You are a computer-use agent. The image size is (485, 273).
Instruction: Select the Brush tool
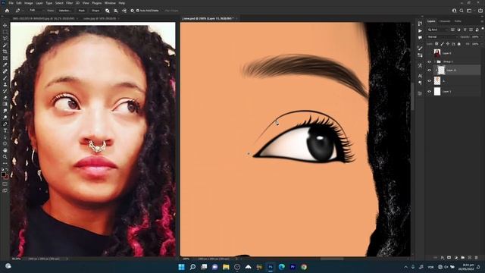[5, 77]
